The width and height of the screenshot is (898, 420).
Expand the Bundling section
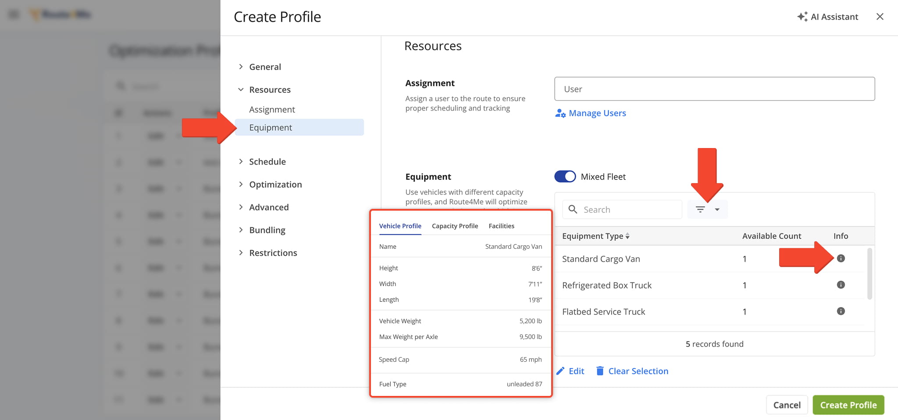[241, 230]
